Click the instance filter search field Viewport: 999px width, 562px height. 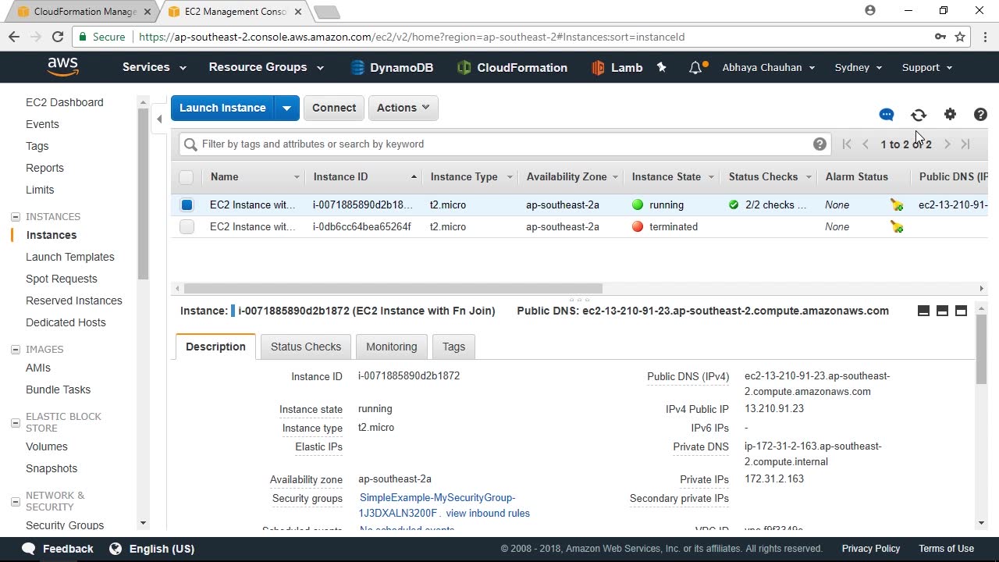[506, 144]
